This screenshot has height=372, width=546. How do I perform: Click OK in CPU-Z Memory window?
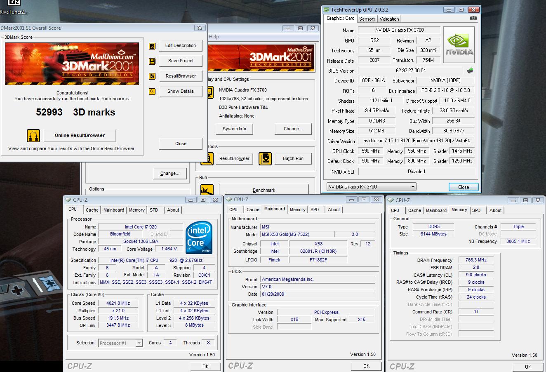click(x=528, y=367)
